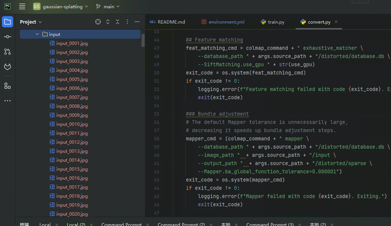Hide the Project panel with the minimize dash

[x=137, y=22]
